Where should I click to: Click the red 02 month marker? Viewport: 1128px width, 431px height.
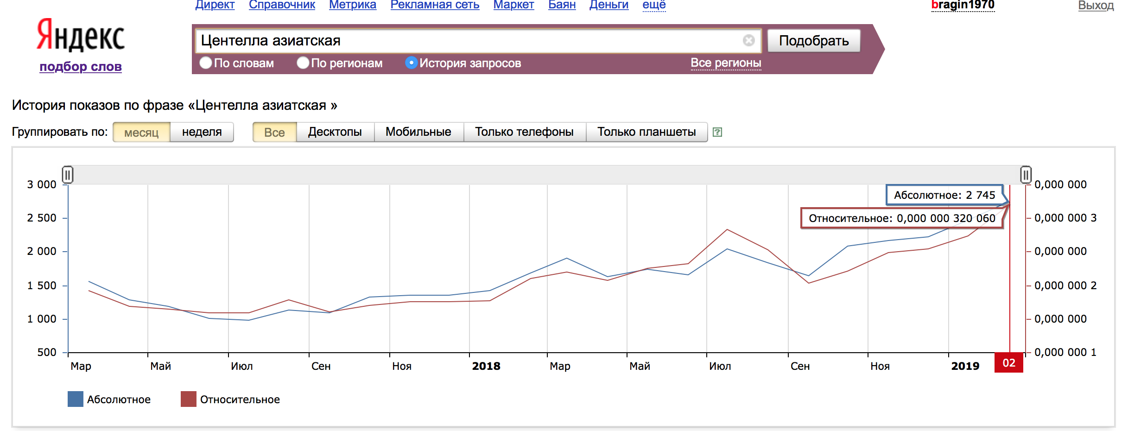coord(1009,362)
